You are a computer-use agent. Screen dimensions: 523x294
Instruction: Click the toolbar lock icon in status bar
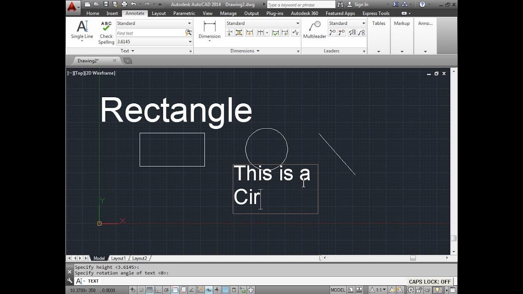[x=419, y=290]
